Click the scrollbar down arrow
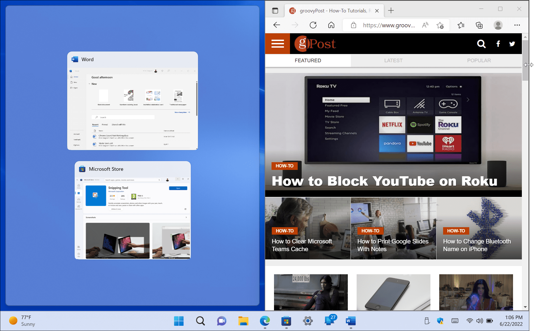The width and height of the screenshot is (537, 331). [525, 307]
